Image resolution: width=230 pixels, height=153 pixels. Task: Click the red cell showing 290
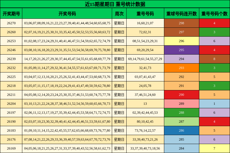coord(181,95)
